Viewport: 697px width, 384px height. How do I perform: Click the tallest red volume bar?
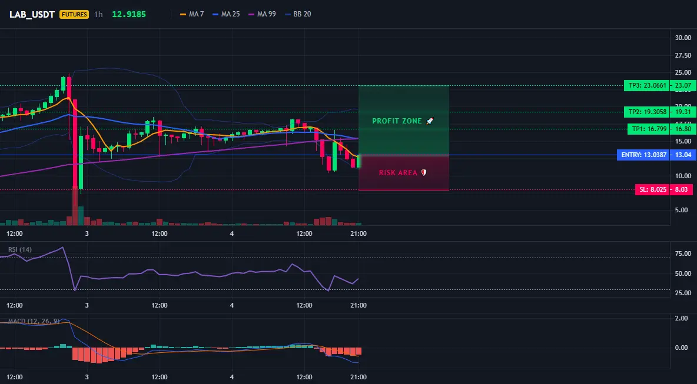coord(75,206)
